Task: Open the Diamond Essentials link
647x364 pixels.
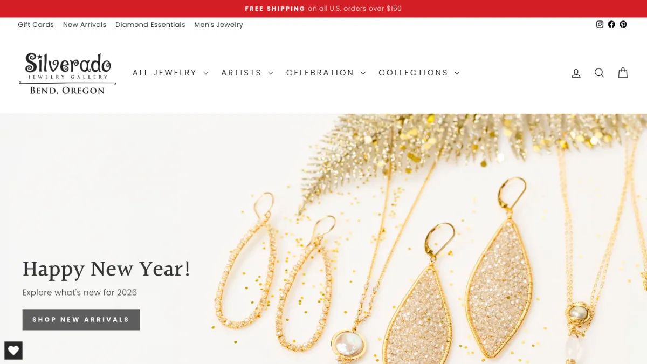Action: pos(150,25)
